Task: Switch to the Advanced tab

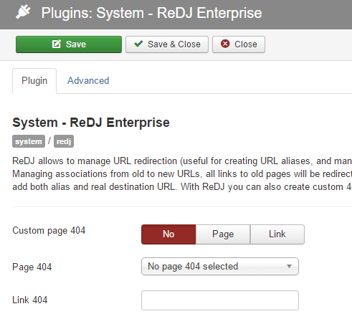Action: pyautogui.click(x=88, y=81)
